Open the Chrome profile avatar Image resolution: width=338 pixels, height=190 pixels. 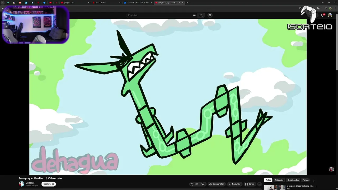pos(330,8)
